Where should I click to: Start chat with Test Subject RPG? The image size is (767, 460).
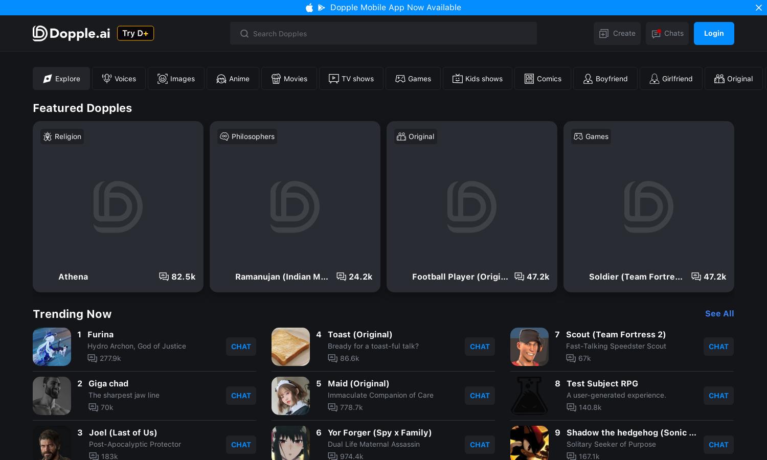(x=718, y=396)
